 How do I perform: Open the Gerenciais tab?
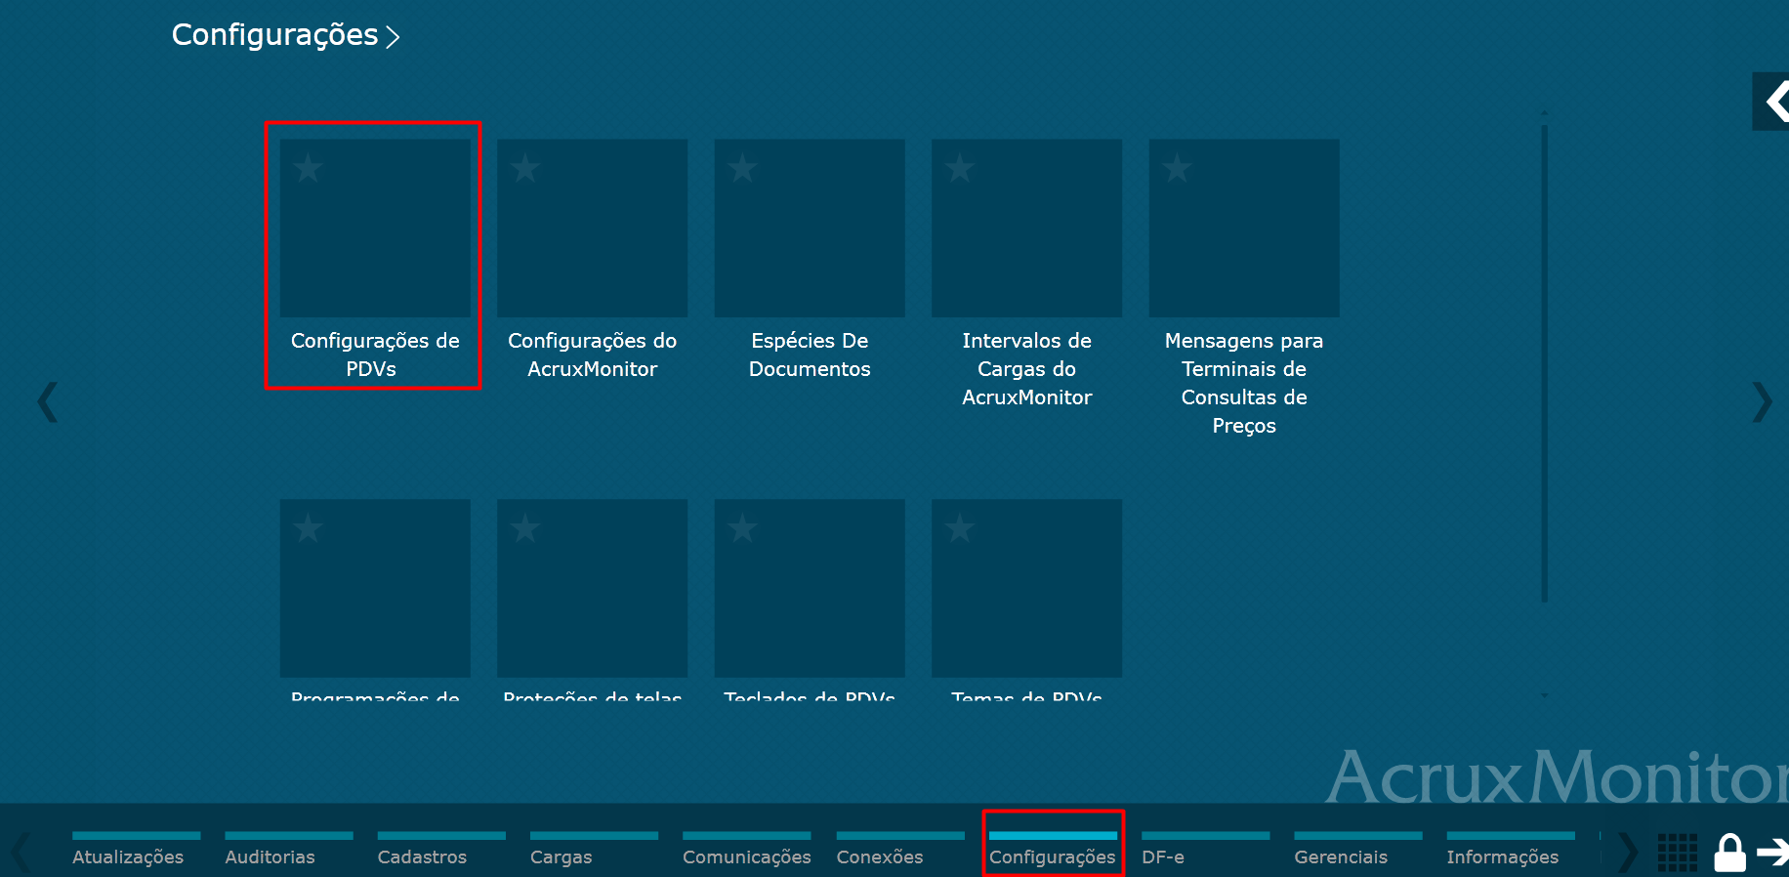pyautogui.click(x=1358, y=849)
